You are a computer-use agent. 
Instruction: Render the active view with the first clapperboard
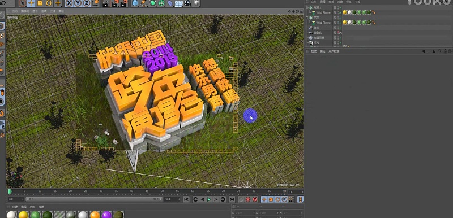(106, 3)
